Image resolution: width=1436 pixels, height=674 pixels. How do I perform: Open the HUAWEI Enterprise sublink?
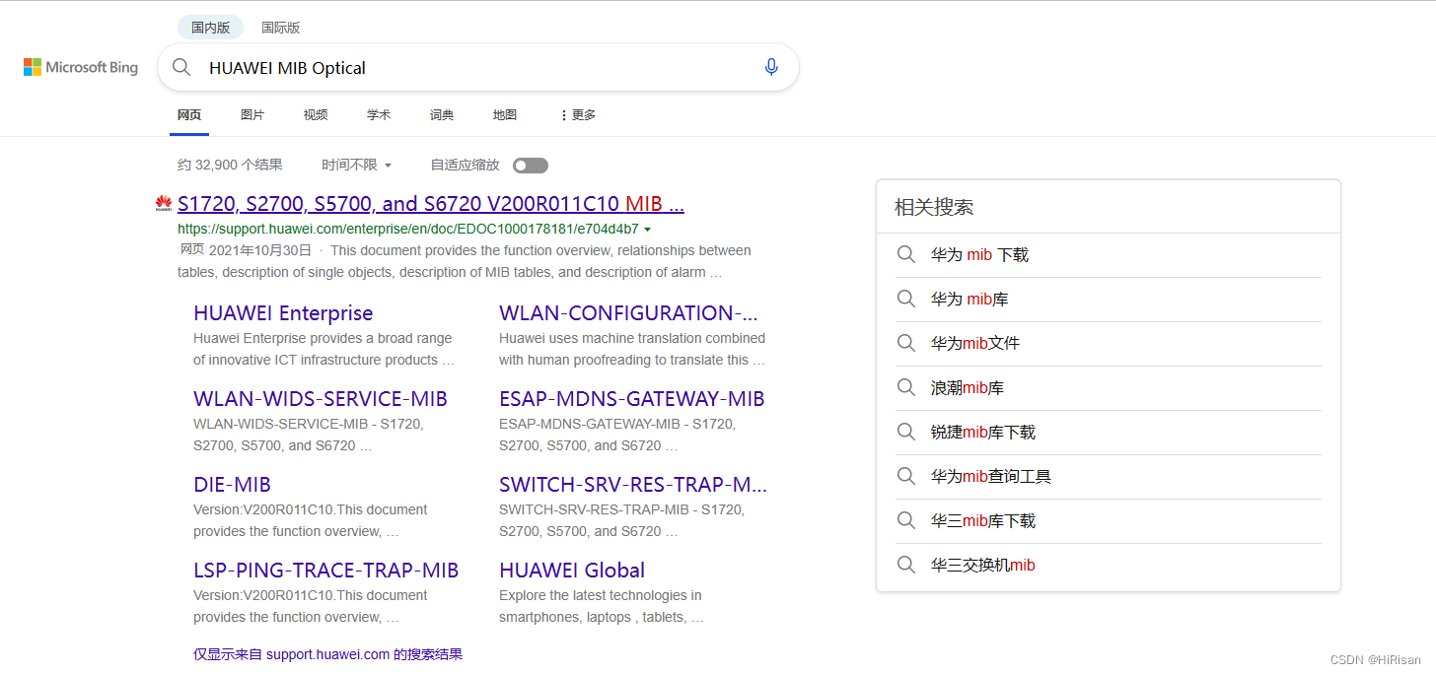[283, 313]
